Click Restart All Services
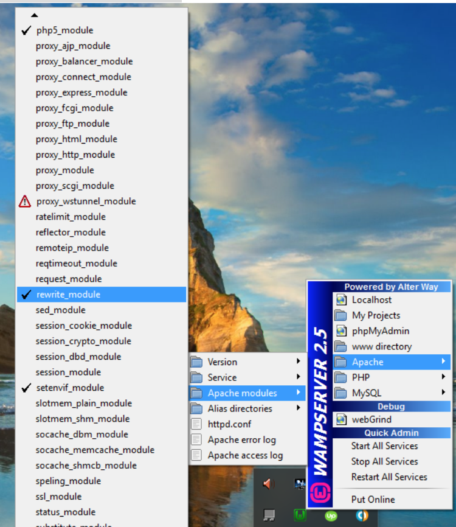The height and width of the screenshot is (527, 456). (392, 477)
